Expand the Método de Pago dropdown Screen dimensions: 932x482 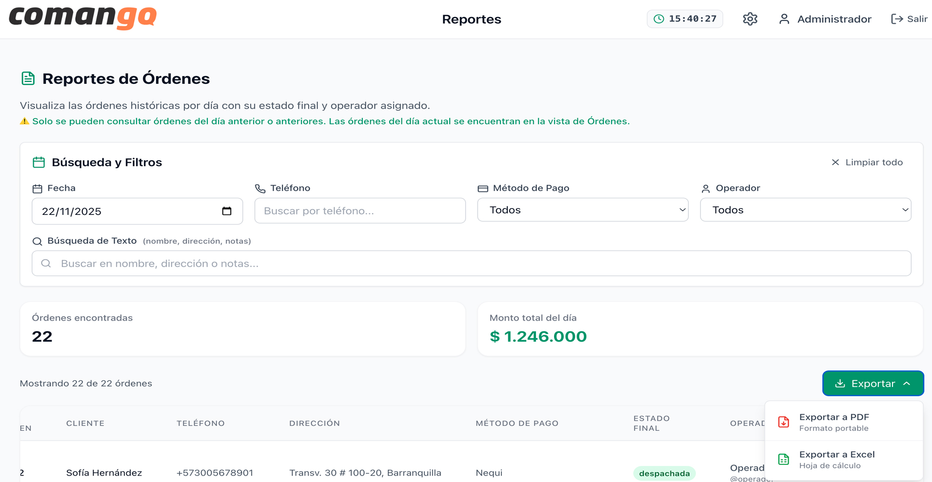pos(582,210)
